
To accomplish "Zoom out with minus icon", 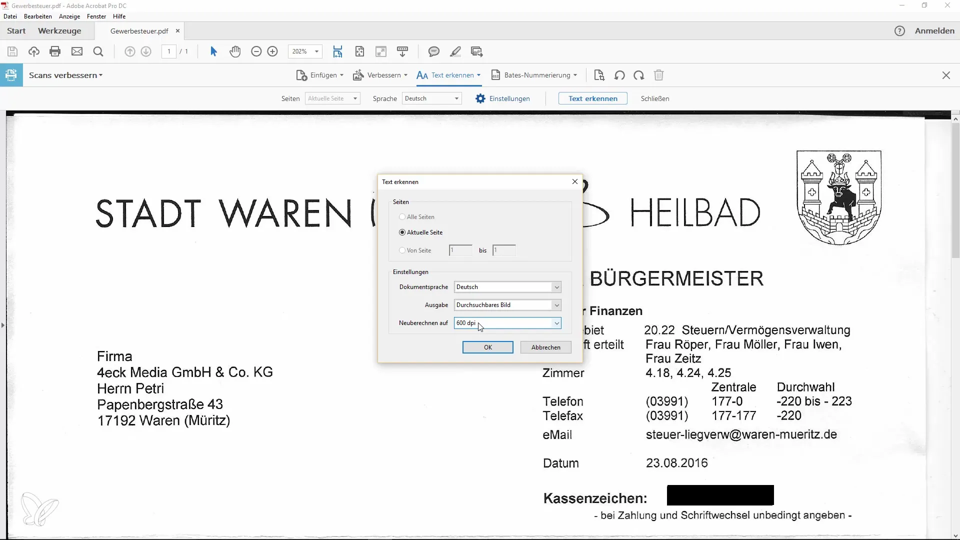I will [256, 51].
